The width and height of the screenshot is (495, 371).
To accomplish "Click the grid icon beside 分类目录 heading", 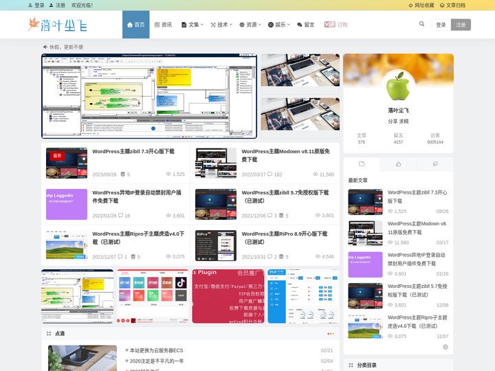I will coord(351,366).
